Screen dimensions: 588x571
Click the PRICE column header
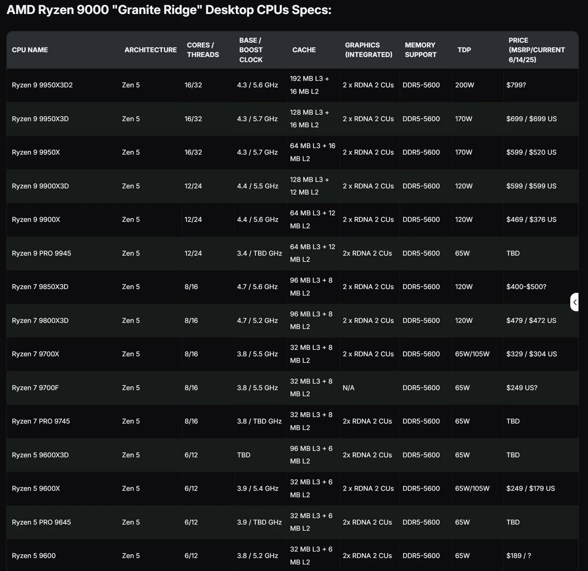(x=536, y=50)
